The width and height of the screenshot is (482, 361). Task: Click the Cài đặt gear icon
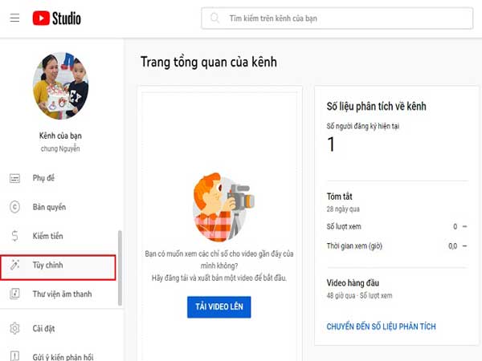click(x=14, y=328)
